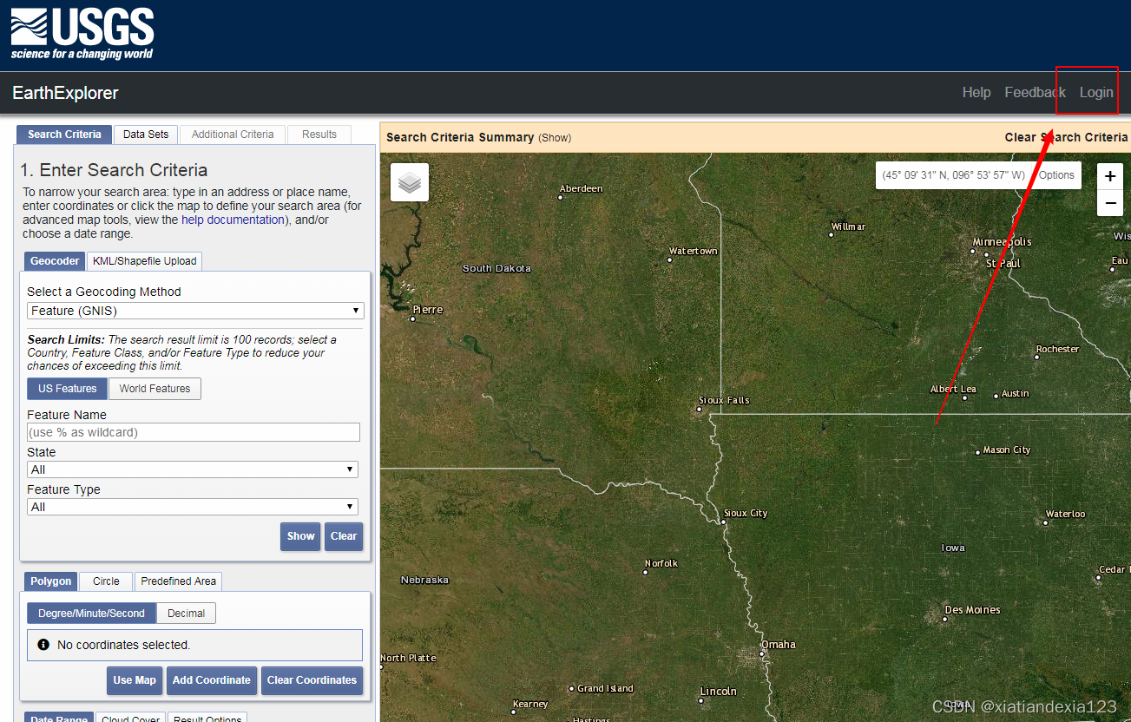Open the help documentation link
The image size is (1131, 722).
point(233,220)
